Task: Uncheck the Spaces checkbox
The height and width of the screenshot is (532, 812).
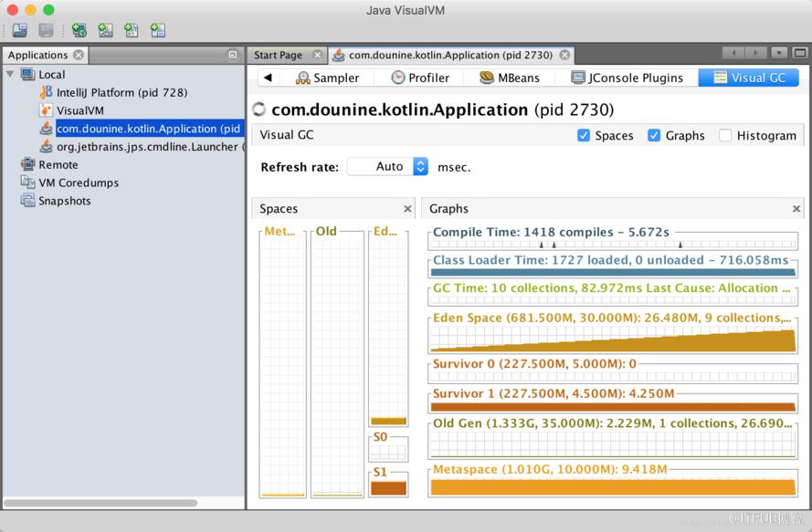Action: (x=584, y=136)
